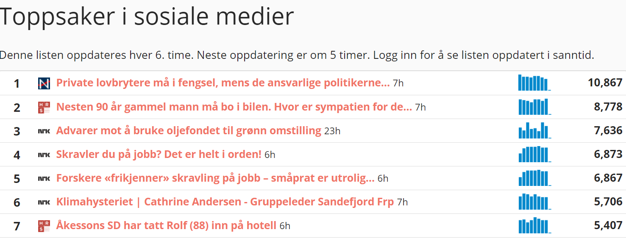Viewport: 626px width, 238px height.
Task: Click NRK logo next to 'Skravler du på jobb?'
Action: coord(44,155)
